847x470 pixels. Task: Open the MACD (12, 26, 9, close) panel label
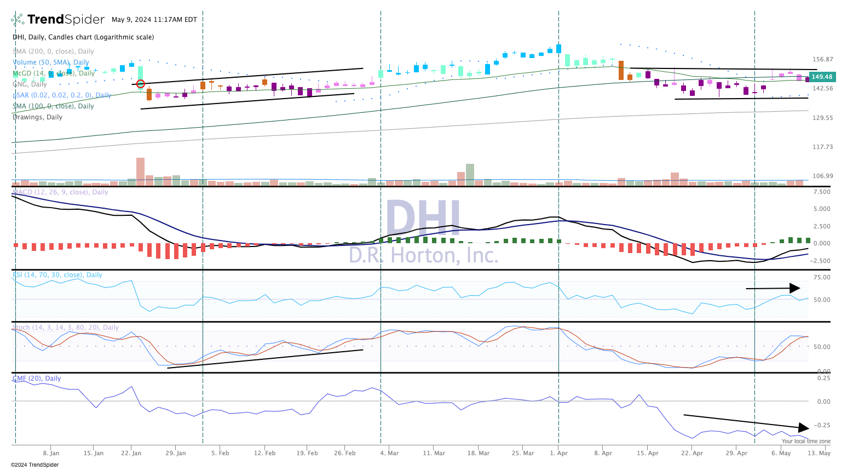pyautogui.click(x=60, y=192)
